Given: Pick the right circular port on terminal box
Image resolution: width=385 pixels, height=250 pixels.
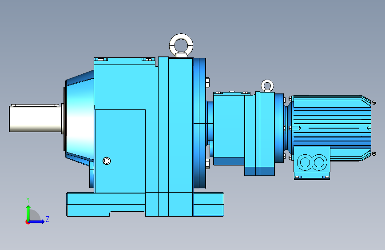Looking at the screenshot, I should (x=319, y=162).
